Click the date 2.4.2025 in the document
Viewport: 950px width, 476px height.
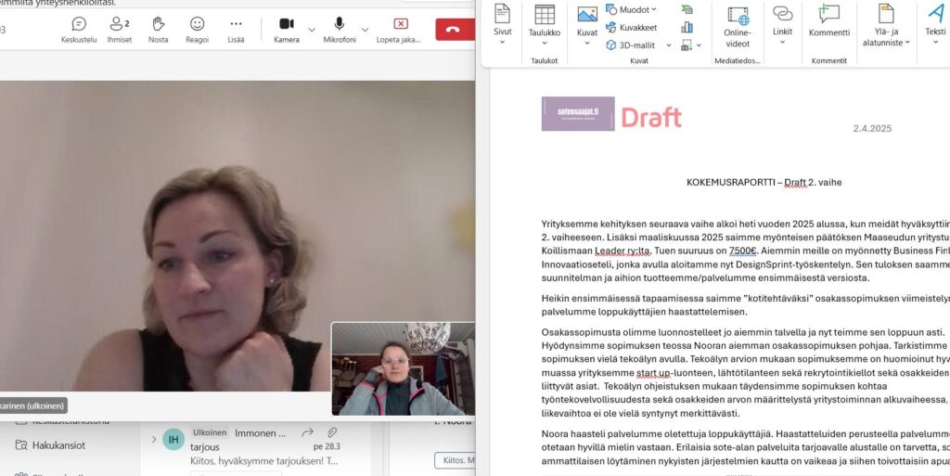click(x=872, y=128)
